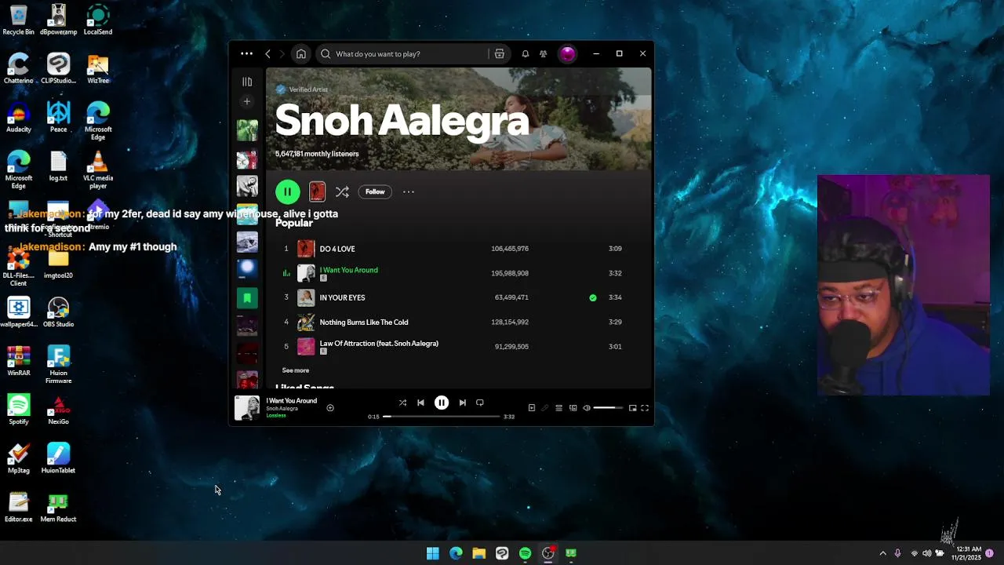Follow Snoh Aalegra
Viewport: 1004px width, 565px height.
click(375, 191)
